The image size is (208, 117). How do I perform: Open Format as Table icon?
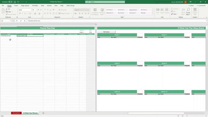coord(102,10)
